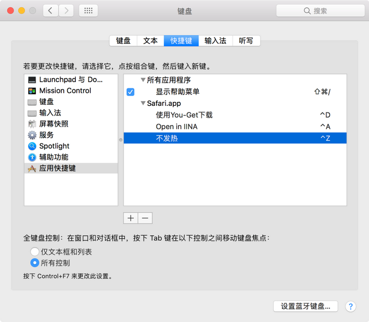Select the 使用You-Get下载 shortcut row
The width and height of the screenshot is (369, 322).
pos(235,115)
